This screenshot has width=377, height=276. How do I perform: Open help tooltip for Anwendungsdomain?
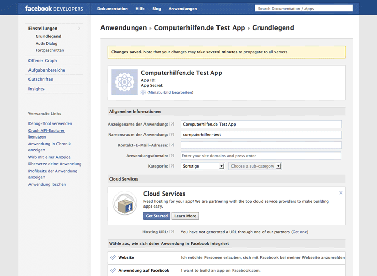click(x=172, y=156)
